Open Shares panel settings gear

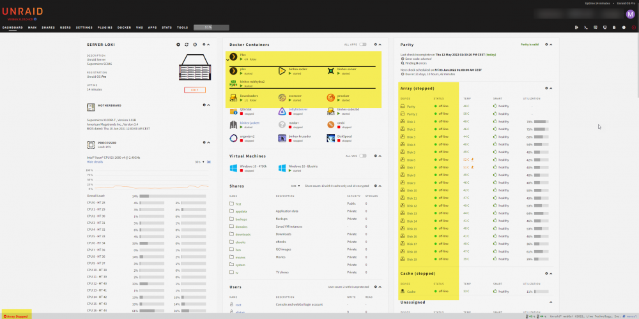pos(376,186)
